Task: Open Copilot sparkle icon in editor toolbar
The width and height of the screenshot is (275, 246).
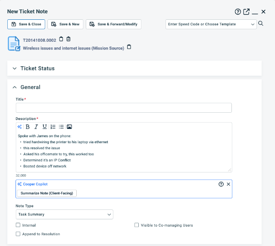Action: (x=19, y=127)
